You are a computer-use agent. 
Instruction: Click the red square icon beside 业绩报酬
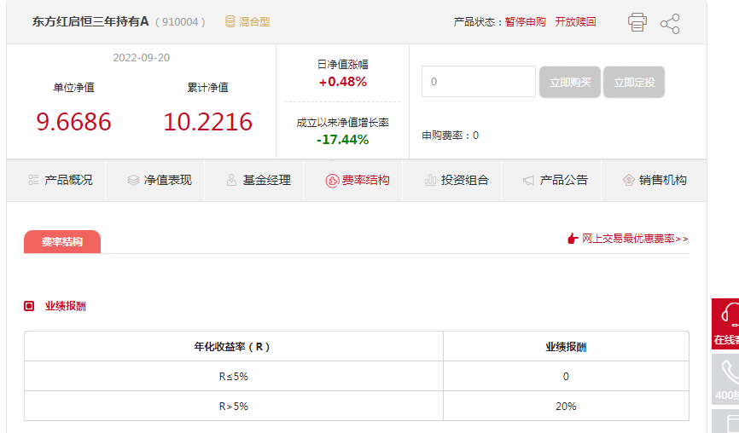tap(29, 306)
